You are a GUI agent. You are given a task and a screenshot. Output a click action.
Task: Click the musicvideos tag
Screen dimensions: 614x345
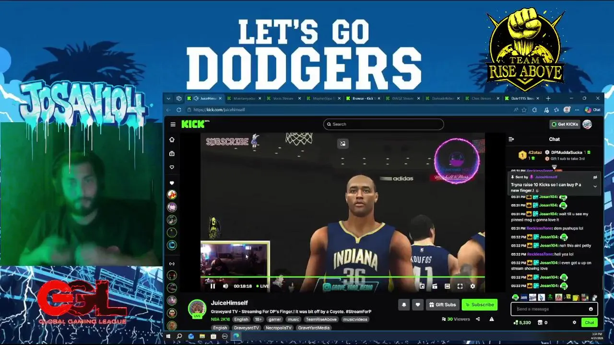point(355,319)
